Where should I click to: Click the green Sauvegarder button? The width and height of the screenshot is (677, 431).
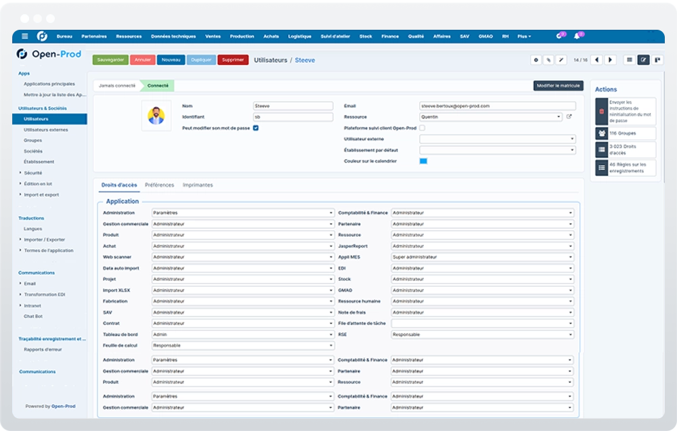pos(110,60)
